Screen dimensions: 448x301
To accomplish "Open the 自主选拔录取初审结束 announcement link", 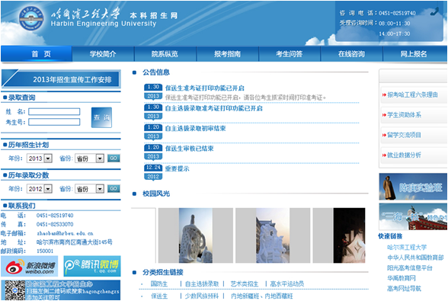I will pos(195,128).
